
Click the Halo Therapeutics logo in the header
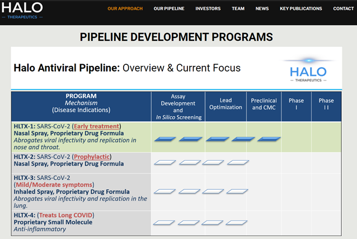point(23,11)
